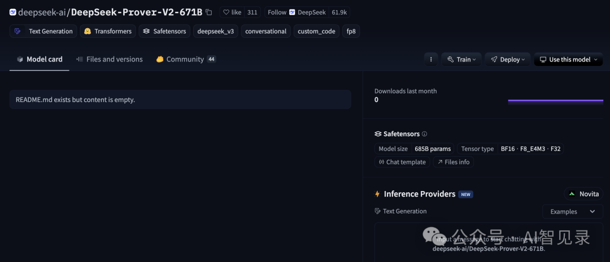Expand the Examples dropdown
The width and height of the screenshot is (610, 262).
click(x=572, y=211)
